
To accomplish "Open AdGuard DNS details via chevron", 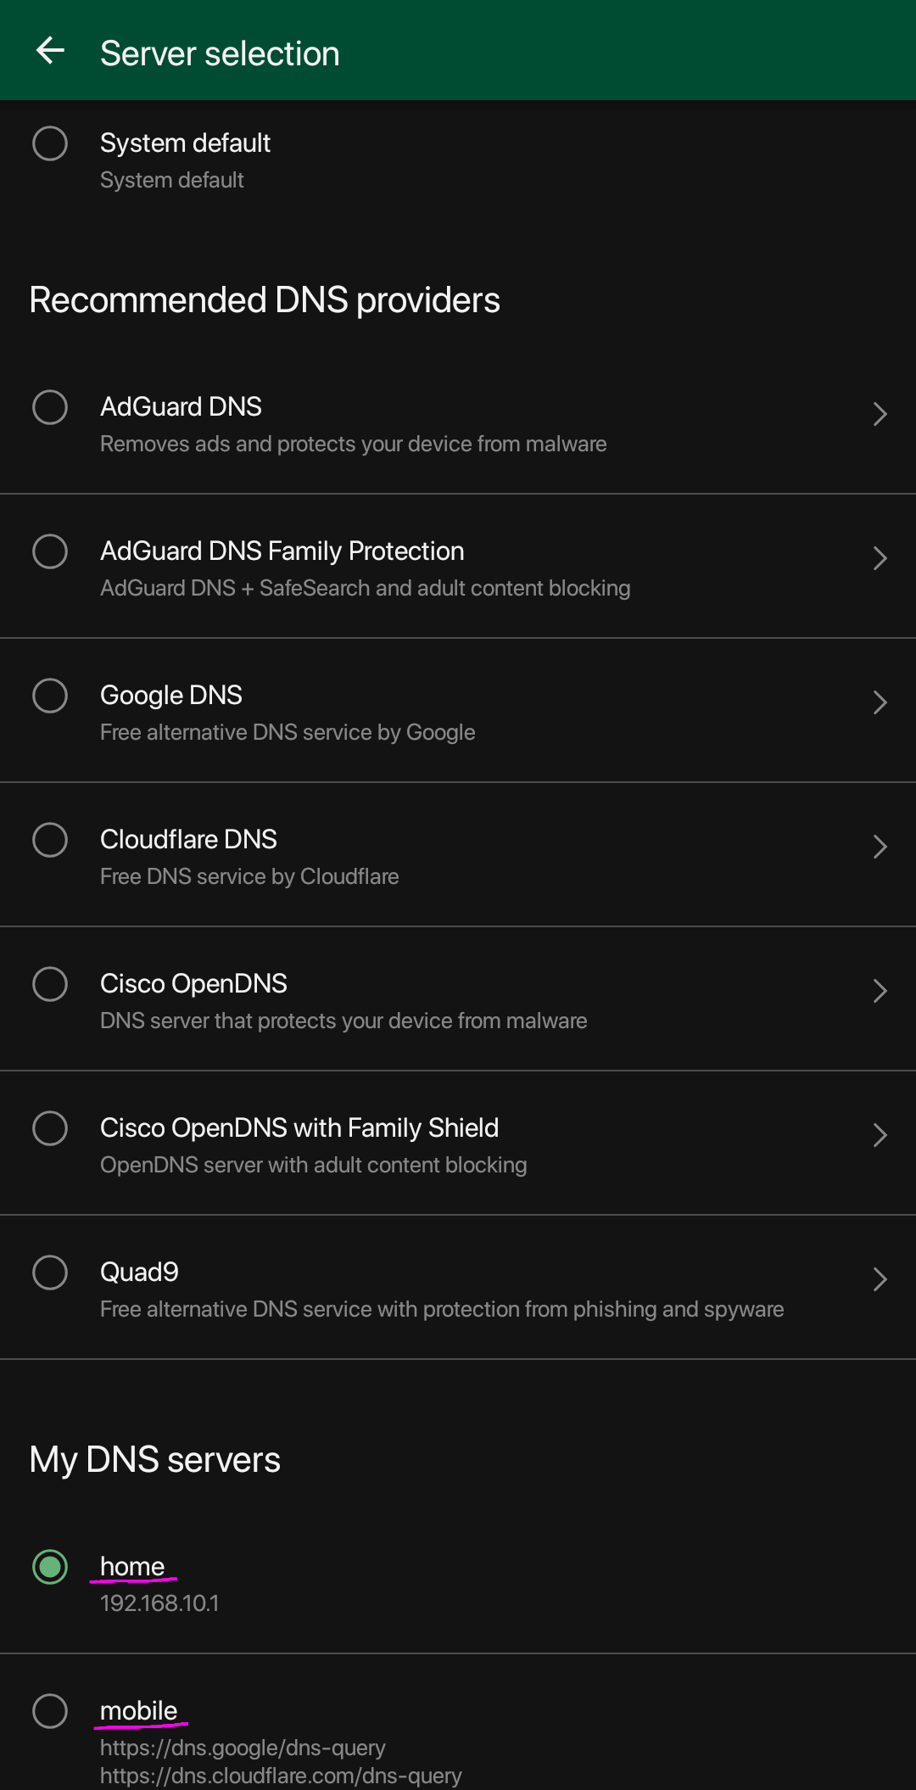I will [x=880, y=414].
